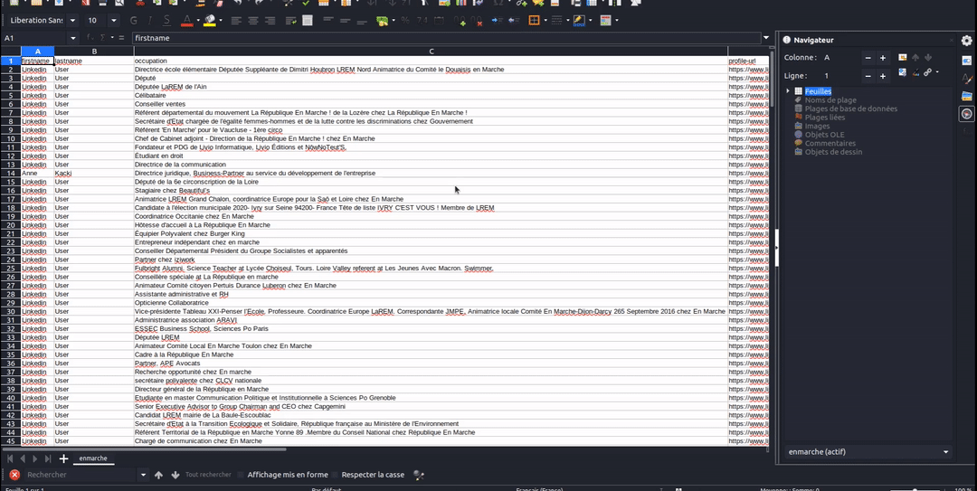Viewport: 977px width, 491px height.
Task: Apply the red font color
Action: 186,21
